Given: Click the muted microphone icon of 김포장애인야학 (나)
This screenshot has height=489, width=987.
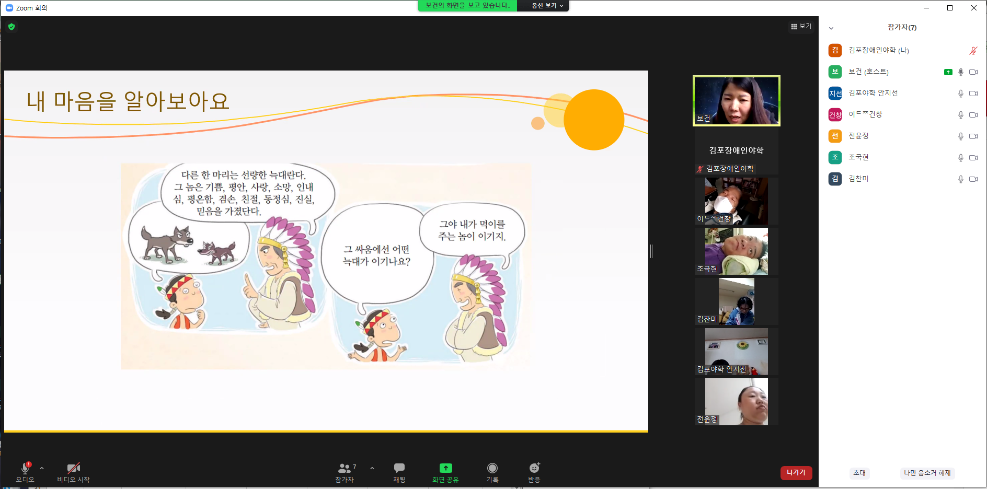Looking at the screenshot, I should pos(973,51).
